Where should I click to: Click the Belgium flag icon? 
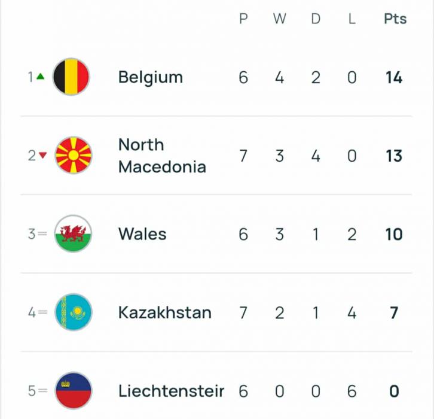pyautogui.click(x=72, y=77)
